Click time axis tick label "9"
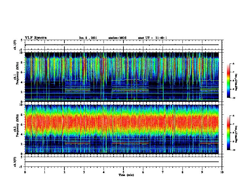 click(202, 172)
